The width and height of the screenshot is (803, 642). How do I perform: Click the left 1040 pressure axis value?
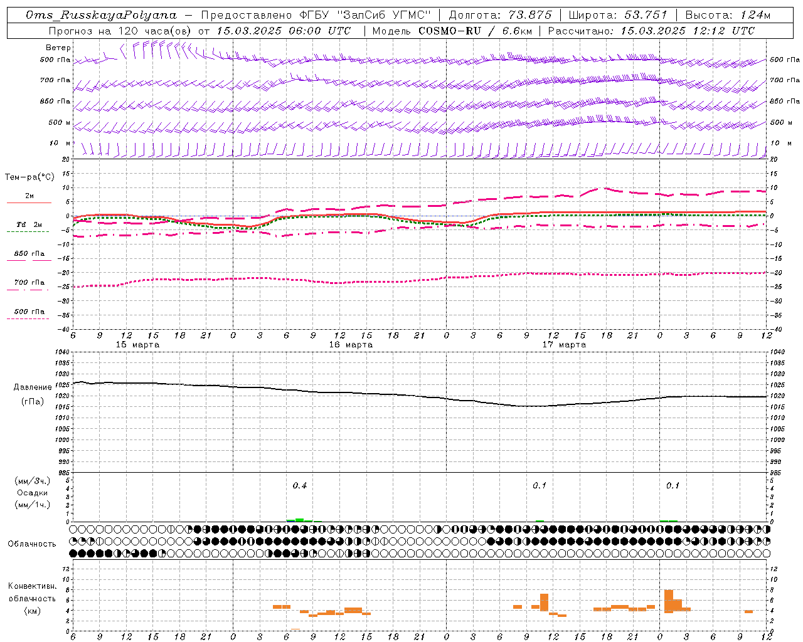[63, 352]
